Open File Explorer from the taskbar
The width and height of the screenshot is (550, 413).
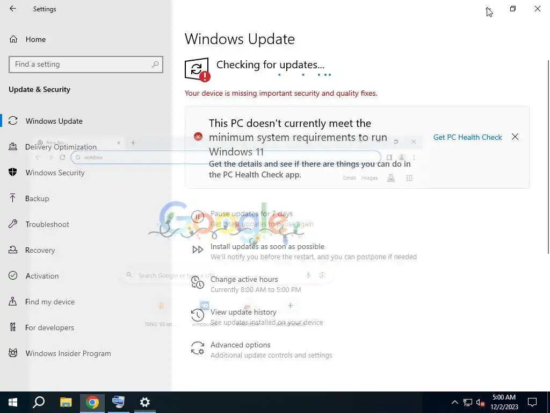66,402
